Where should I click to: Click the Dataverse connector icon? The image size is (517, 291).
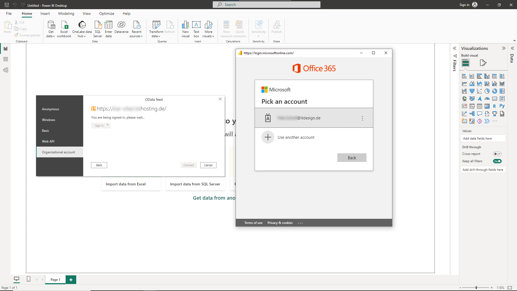click(x=121, y=27)
